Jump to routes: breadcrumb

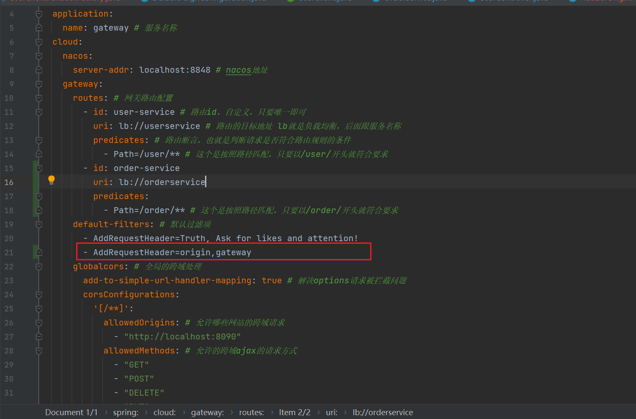251,412
